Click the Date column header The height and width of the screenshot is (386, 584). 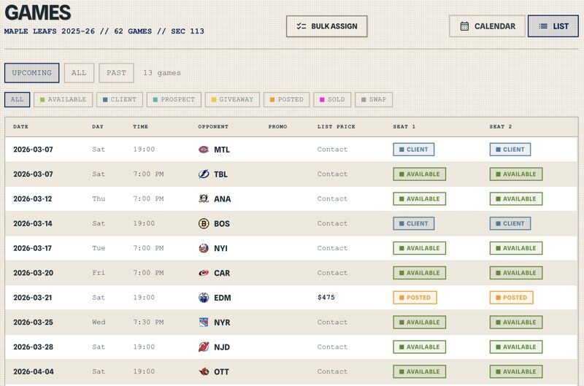click(x=21, y=126)
